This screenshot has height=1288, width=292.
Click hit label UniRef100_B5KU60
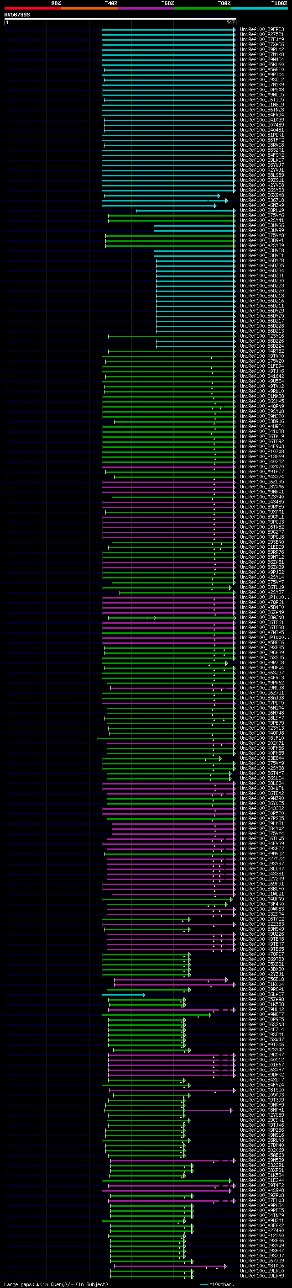[x=262, y=64]
